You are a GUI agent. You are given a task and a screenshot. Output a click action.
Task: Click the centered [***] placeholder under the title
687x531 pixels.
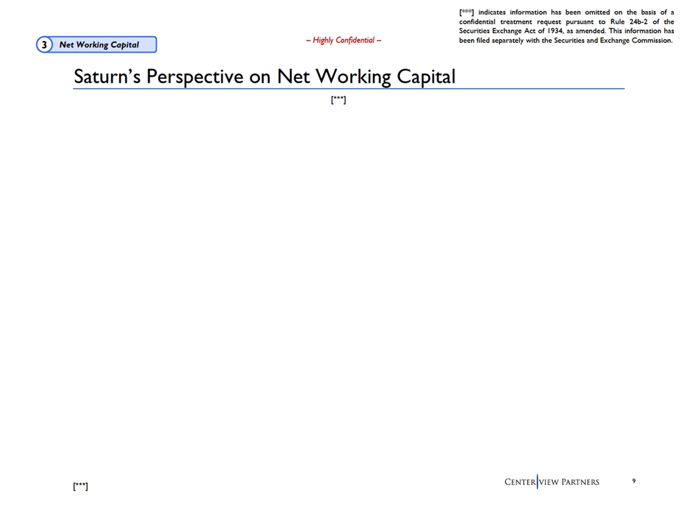[338, 100]
